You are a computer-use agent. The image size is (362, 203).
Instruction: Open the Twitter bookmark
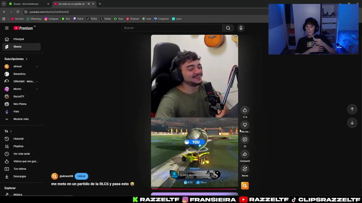click(x=105, y=19)
